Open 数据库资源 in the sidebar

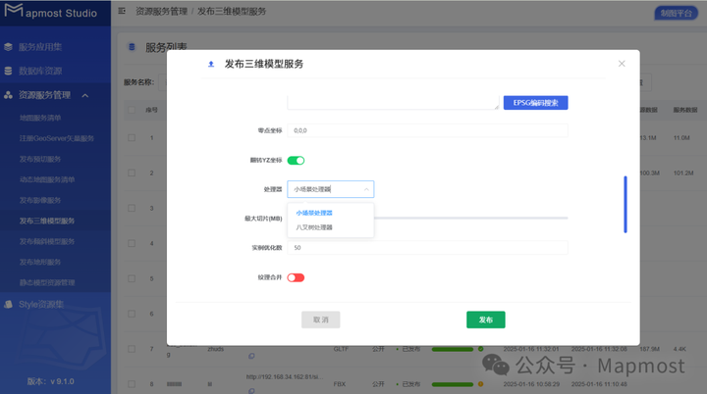[40, 71]
